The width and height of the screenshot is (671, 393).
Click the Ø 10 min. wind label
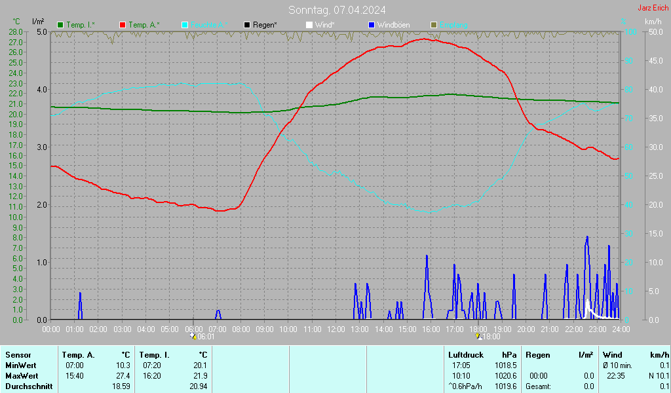[617, 365]
